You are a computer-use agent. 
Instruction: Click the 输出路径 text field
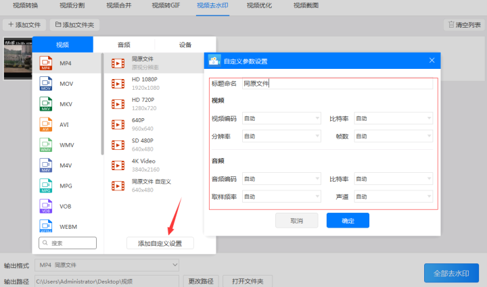[x=107, y=281]
